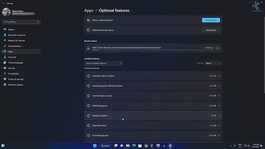
Task: Expand Extended Theme Content details
Action: pos(219,76)
